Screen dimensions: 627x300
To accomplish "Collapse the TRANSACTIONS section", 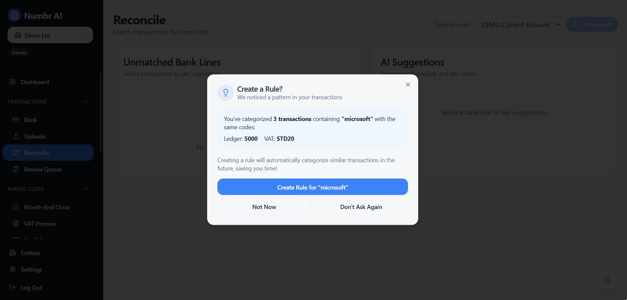I will coord(85,102).
